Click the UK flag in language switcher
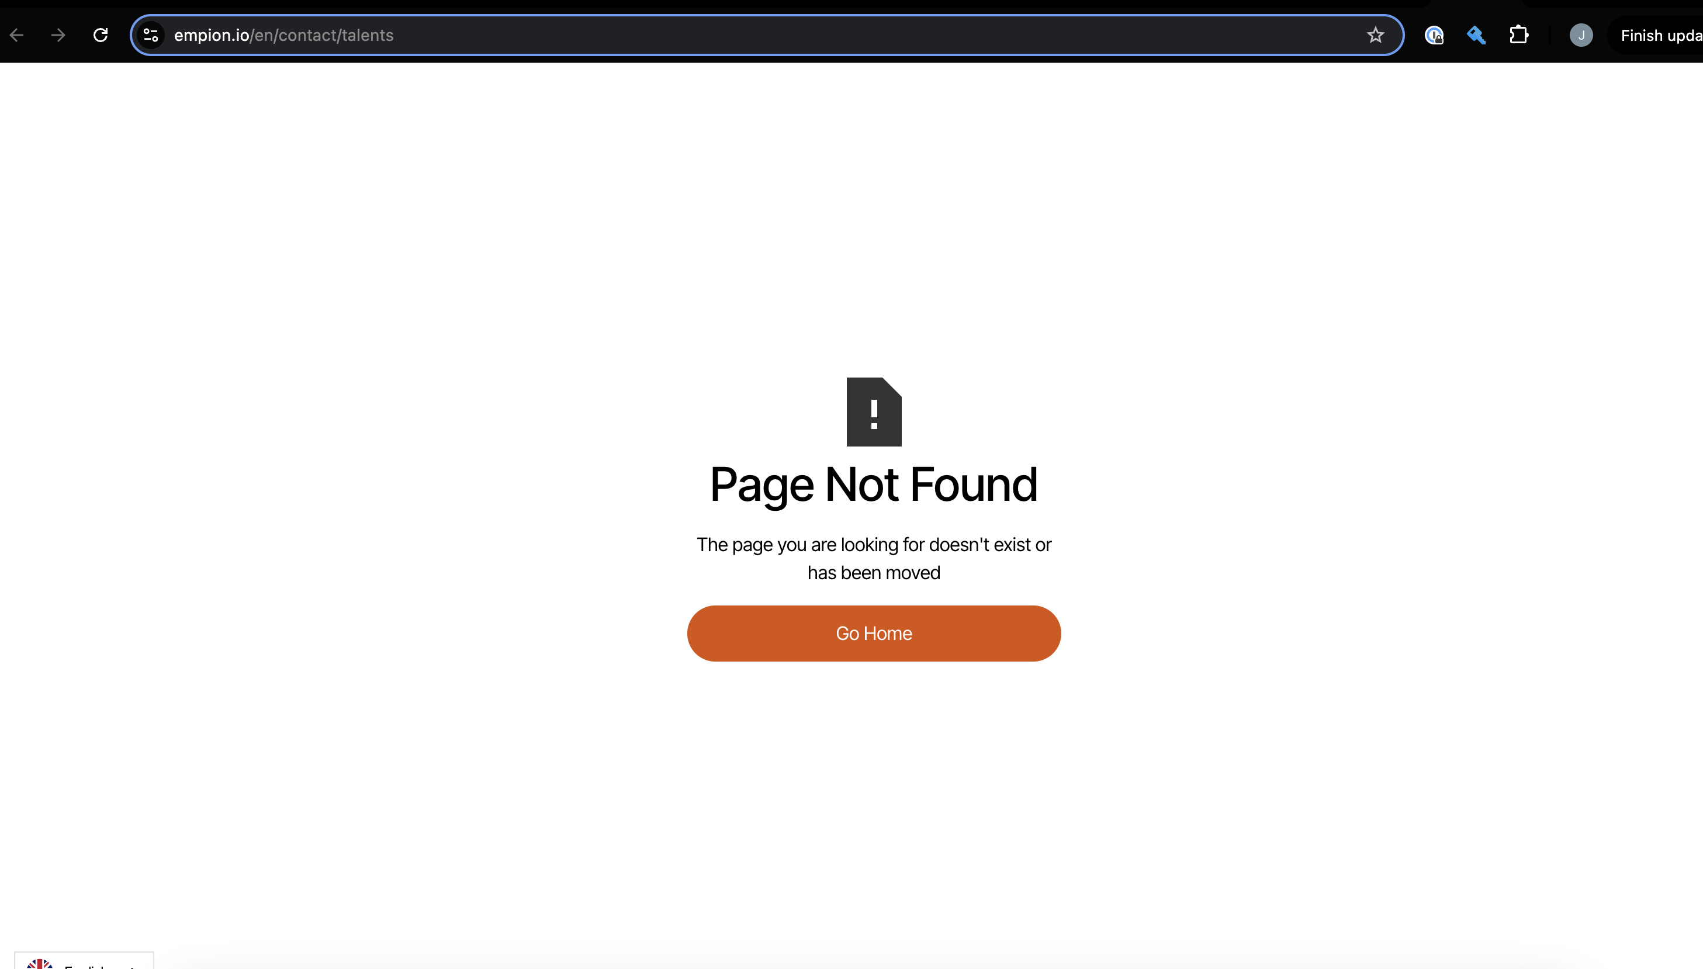 coord(40,964)
